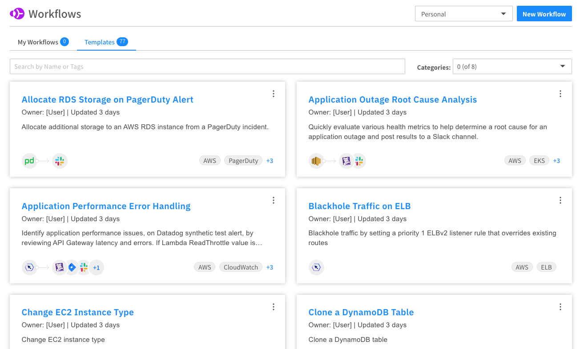This screenshot has height=349, width=580.
Task: Click the New Workflow button
Action: pos(544,14)
